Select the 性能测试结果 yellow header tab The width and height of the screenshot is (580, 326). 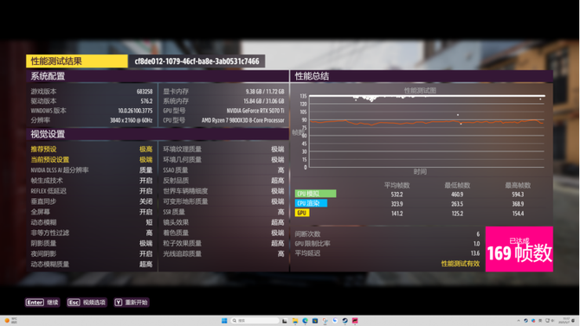point(77,61)
